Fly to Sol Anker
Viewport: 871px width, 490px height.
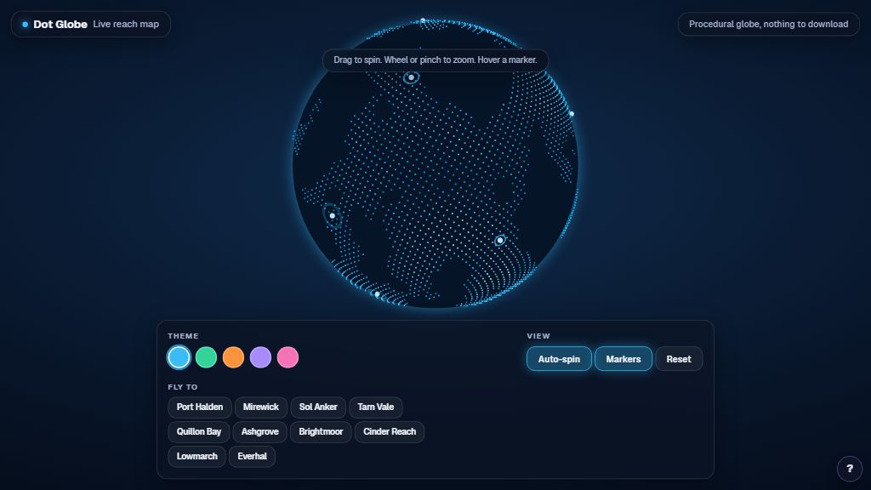[x=318, y=407]
